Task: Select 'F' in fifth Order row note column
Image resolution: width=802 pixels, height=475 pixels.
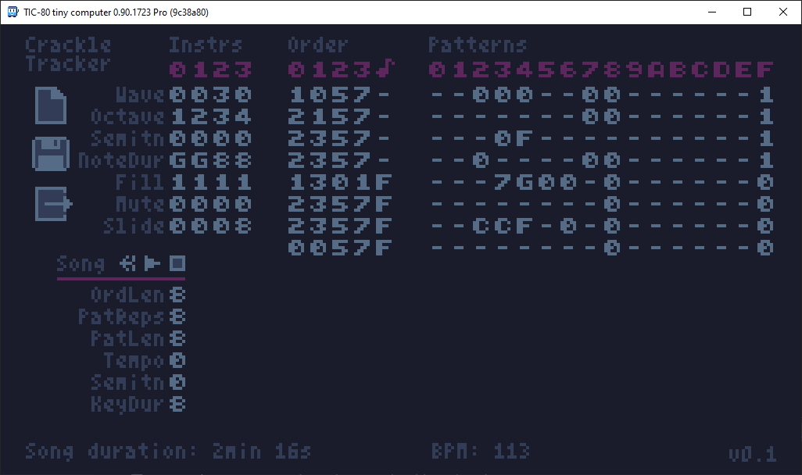Action: [x=384, y=182]
